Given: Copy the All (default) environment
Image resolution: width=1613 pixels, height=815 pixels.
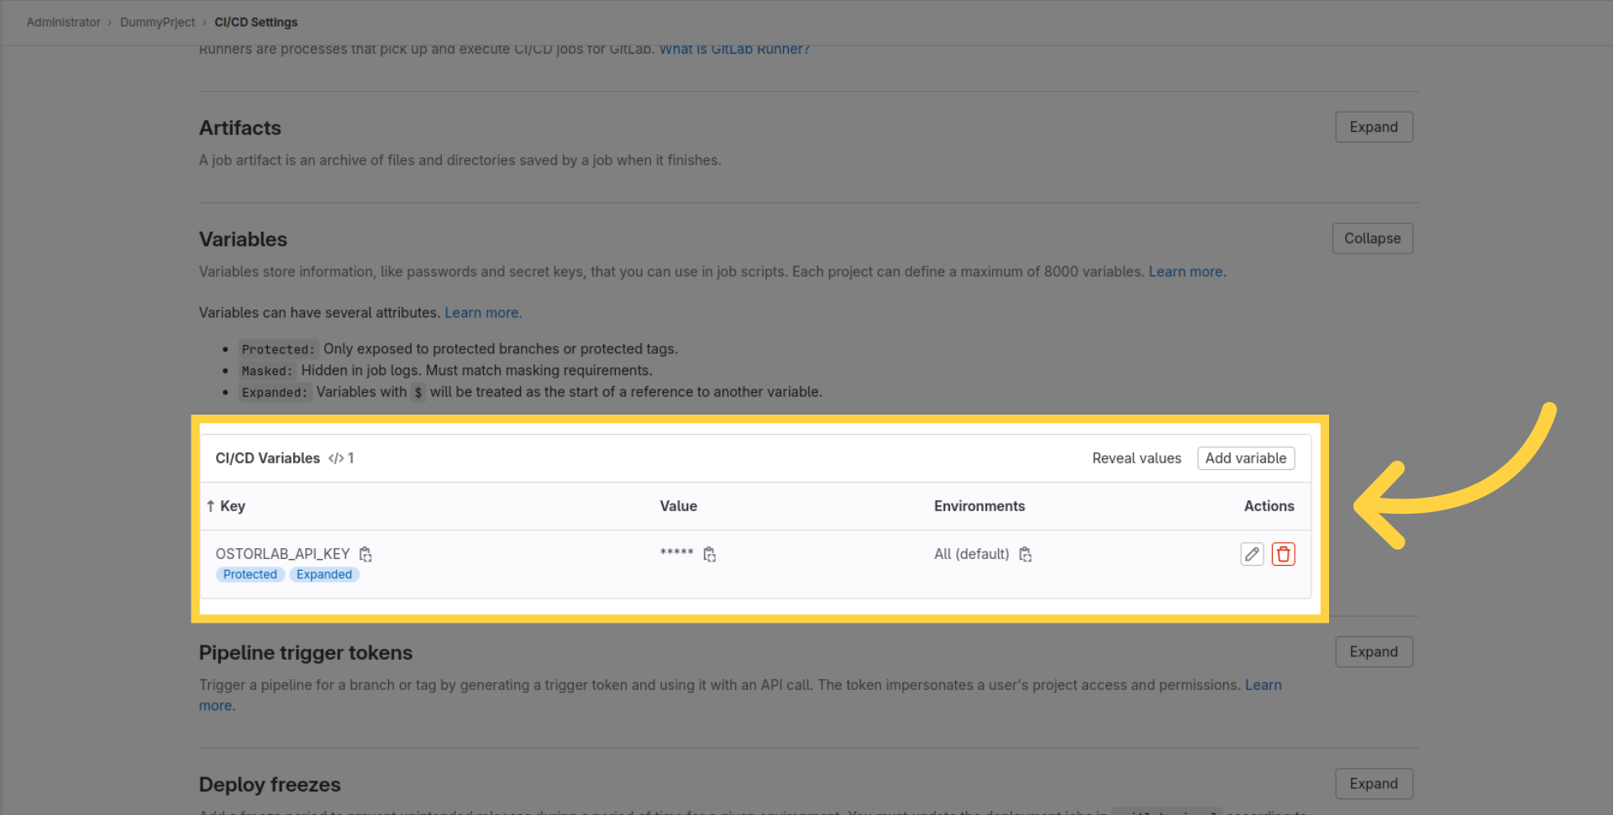Looking at the screenshot, I should (x=1025, y=554).
